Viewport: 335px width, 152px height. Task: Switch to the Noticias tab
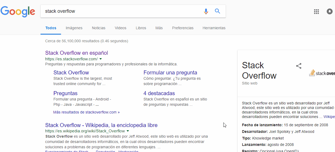(x=99, y=28)
